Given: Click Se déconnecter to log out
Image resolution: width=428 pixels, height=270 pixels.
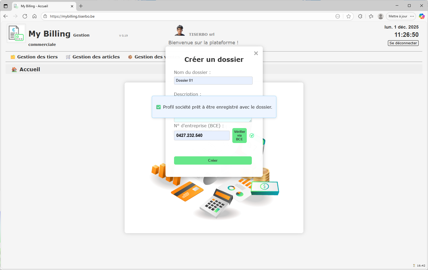Looking at the screenshot, I should pyautogui.click(x=403, y=43).
